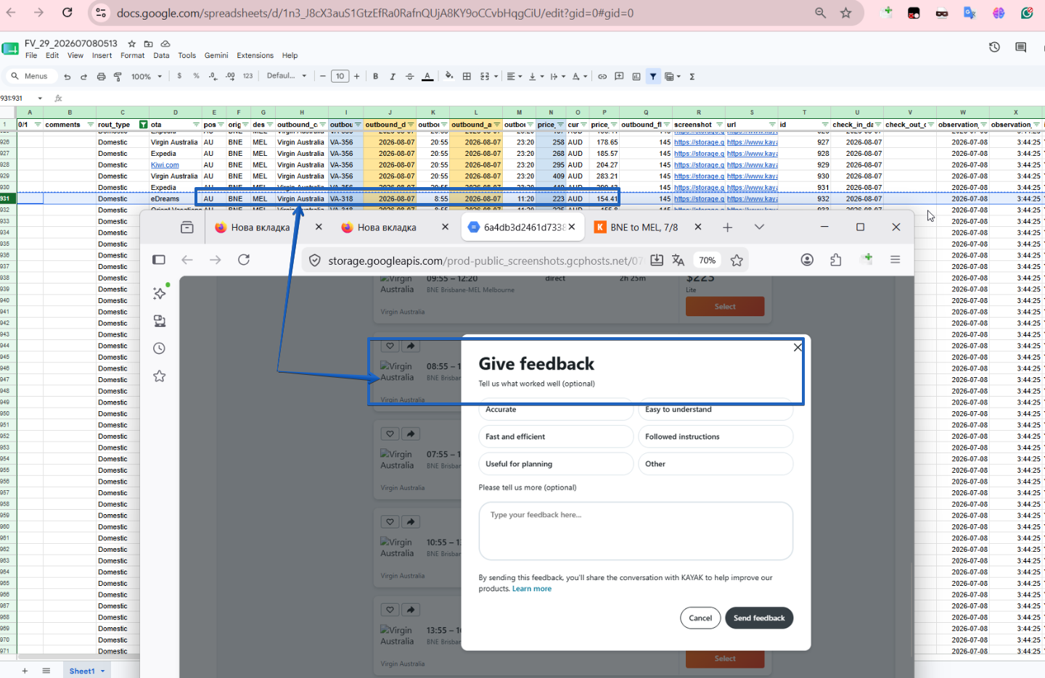
Task: Open the File menu
Action: click(x=31, y=55)
